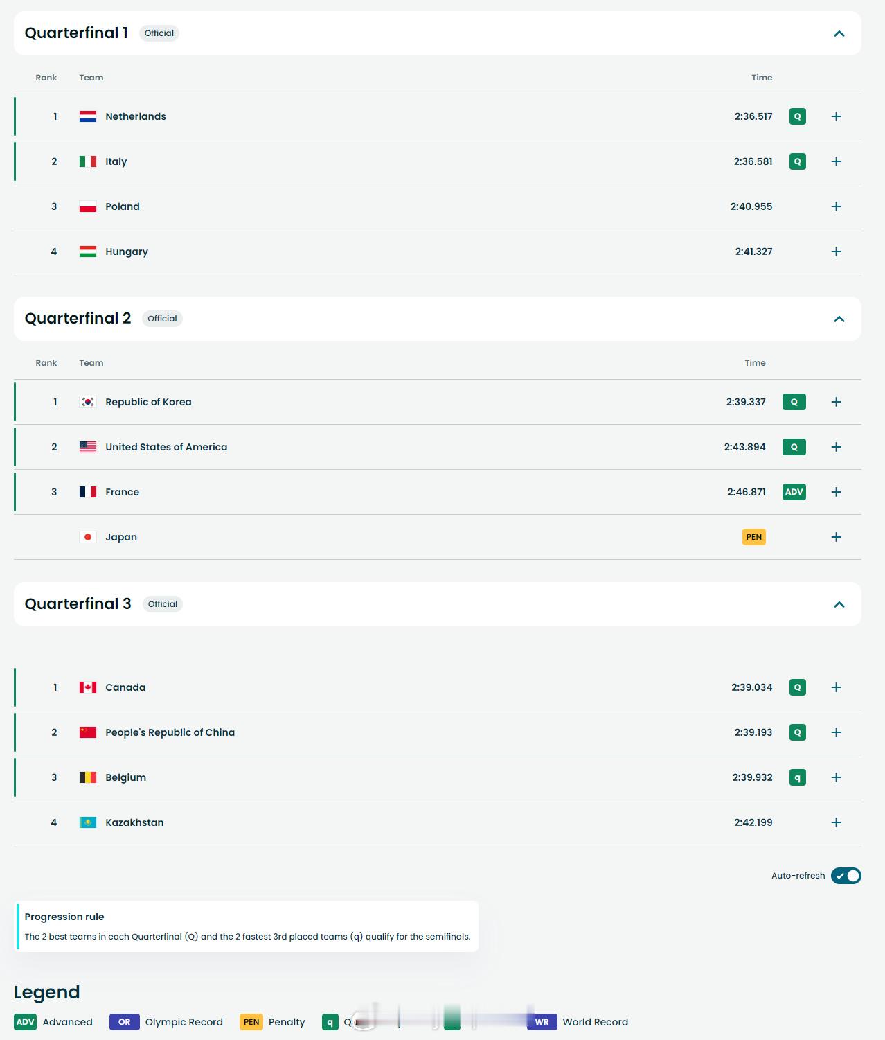Click the PEN badge for Japan

coord(753,537)
